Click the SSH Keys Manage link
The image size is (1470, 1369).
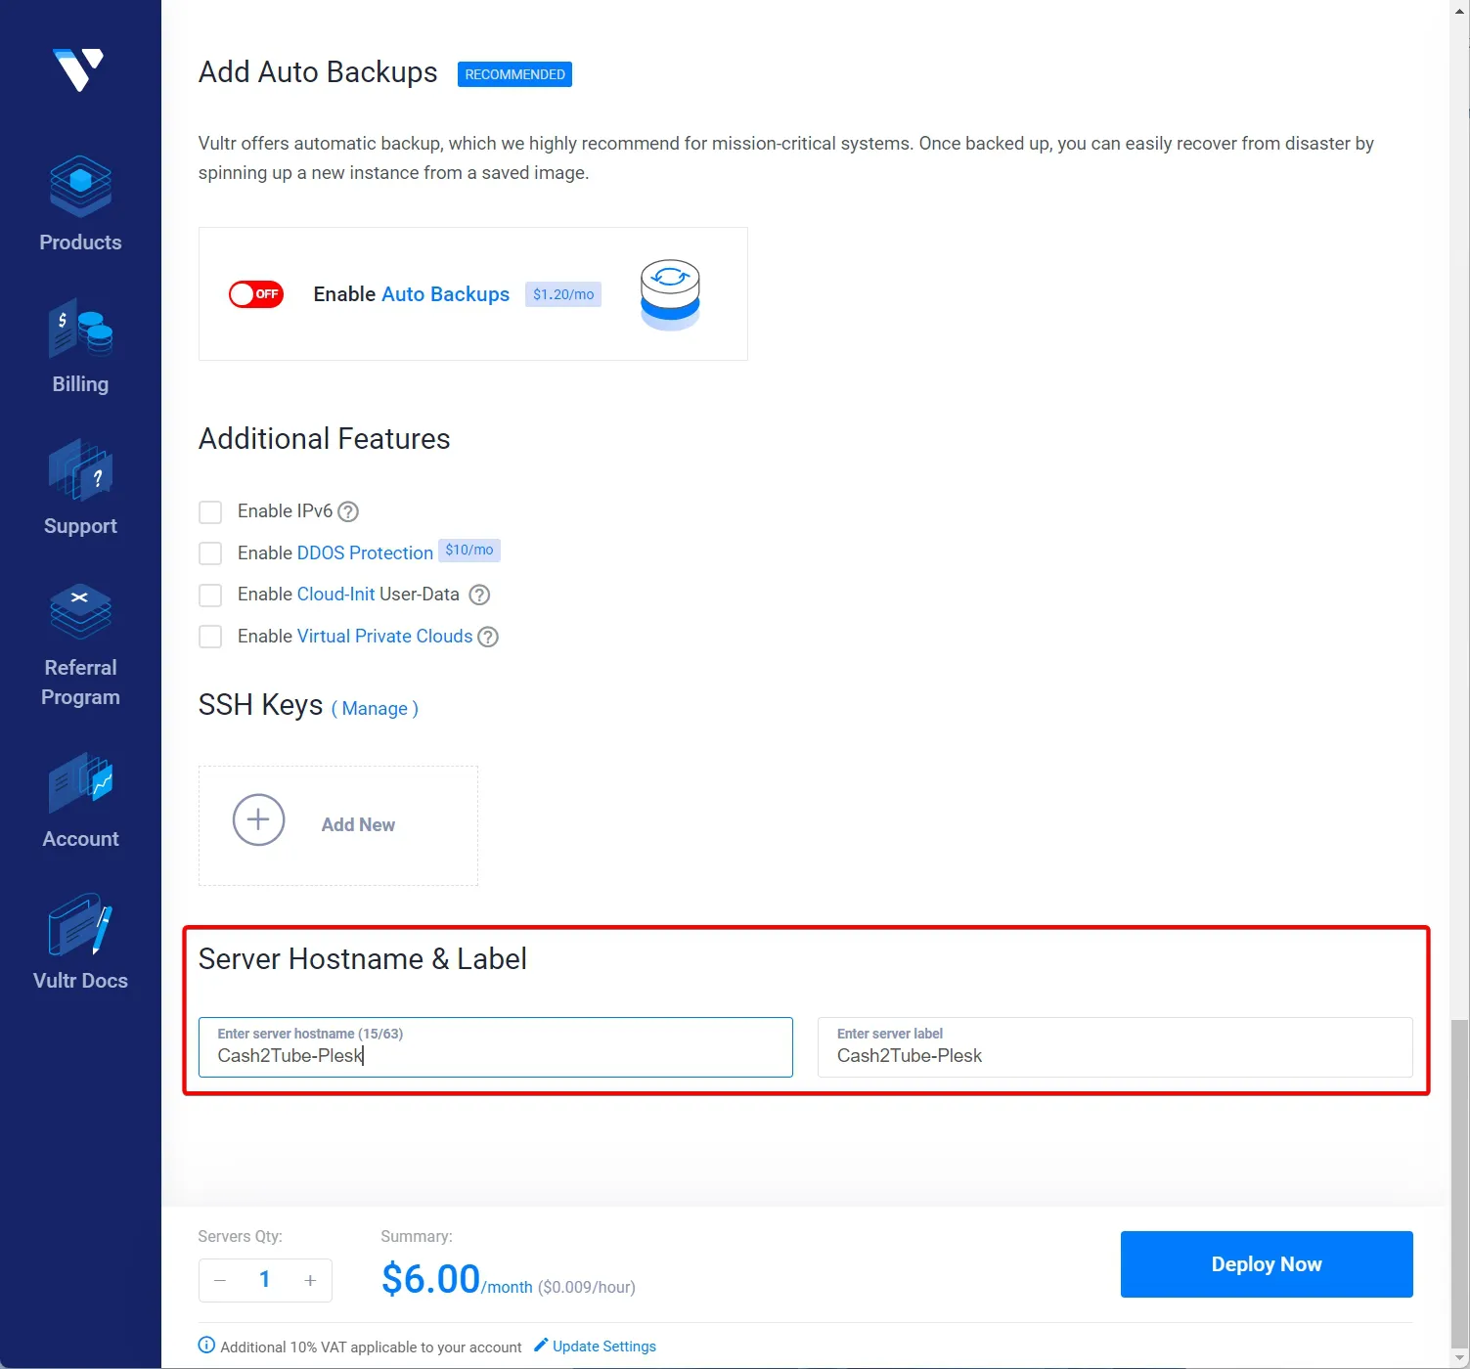(x=375, y=709)
